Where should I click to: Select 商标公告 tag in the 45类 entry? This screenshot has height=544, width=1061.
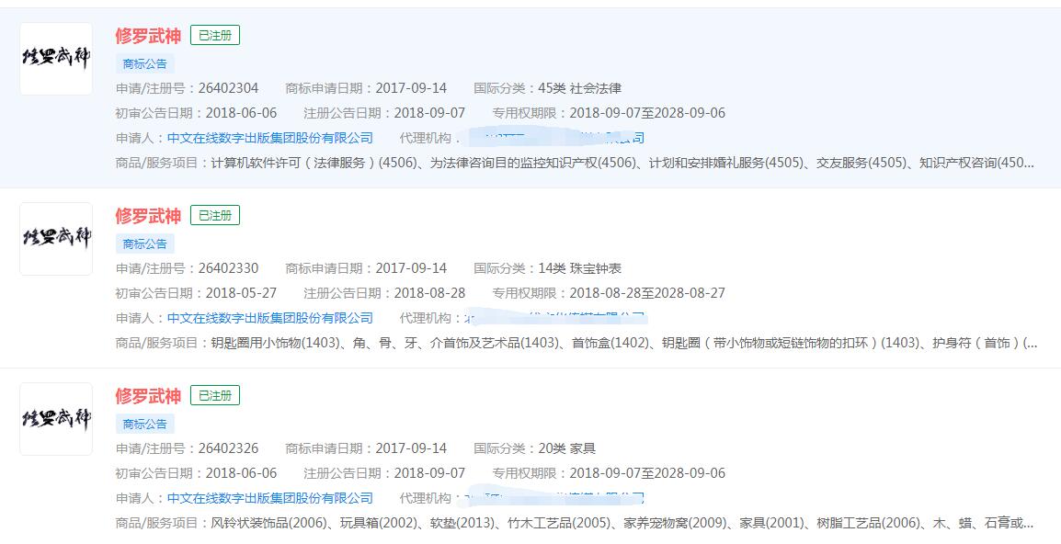(x=144, y=64)
